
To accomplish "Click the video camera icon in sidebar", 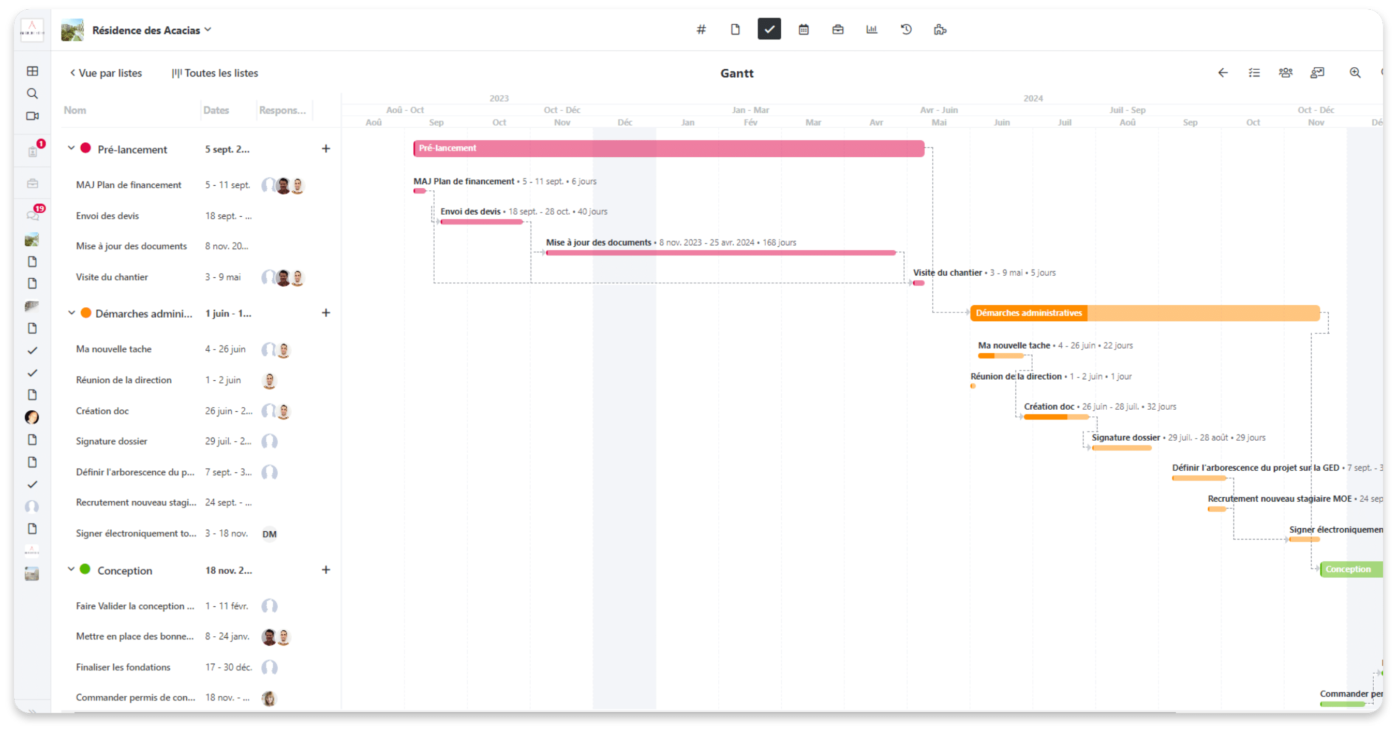I will click(x=33, y=116).
